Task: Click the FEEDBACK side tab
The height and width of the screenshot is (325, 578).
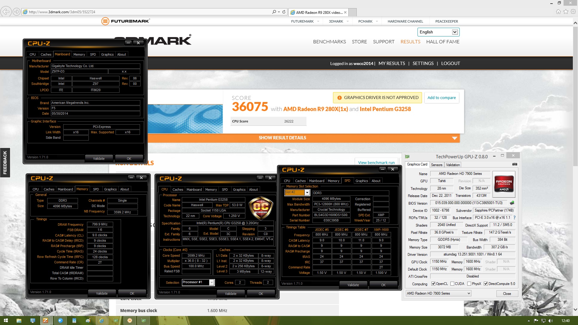Action: click(x=5, y=162)
